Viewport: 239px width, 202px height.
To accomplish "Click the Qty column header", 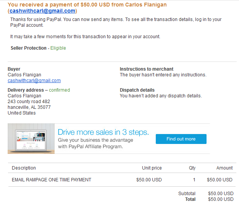I will pos(192,168).
